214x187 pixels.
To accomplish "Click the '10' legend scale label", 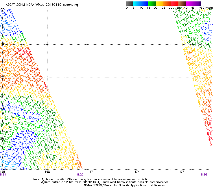I will point(141,8).
